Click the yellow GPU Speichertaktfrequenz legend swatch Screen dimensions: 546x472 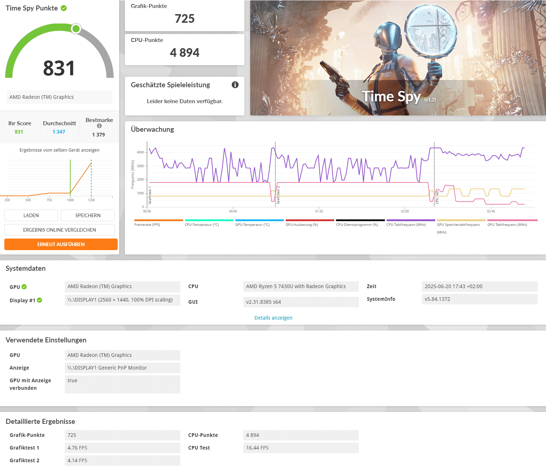[461, 220]
